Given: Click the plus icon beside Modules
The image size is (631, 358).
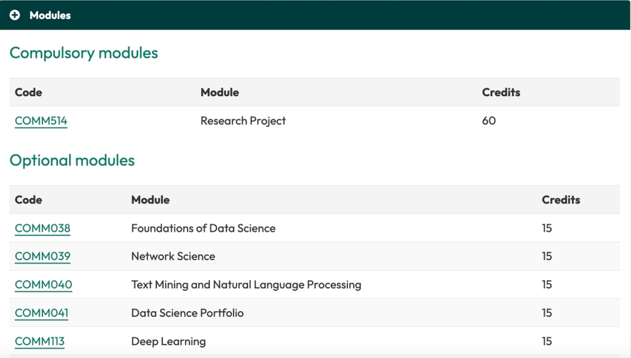Looking at the screenshot, I should (15, 15).
